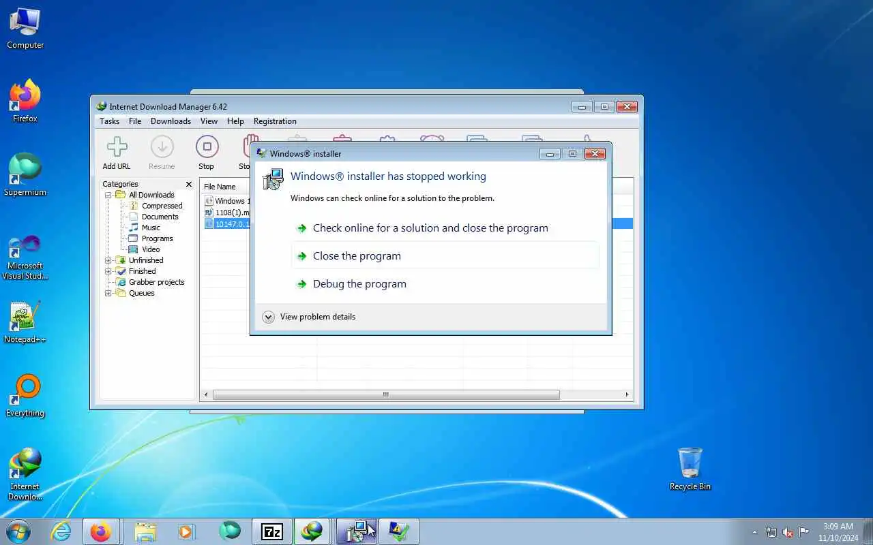
Task: Open the Internet Download Manager desktop shortcut
Action: coord(25,474)
